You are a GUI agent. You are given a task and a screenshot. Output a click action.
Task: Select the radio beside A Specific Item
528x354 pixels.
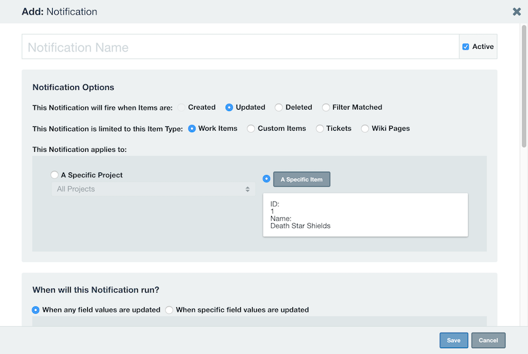(x=267, y=179)
